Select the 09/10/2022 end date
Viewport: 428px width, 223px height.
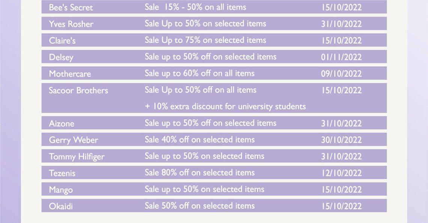pos(341,74)
